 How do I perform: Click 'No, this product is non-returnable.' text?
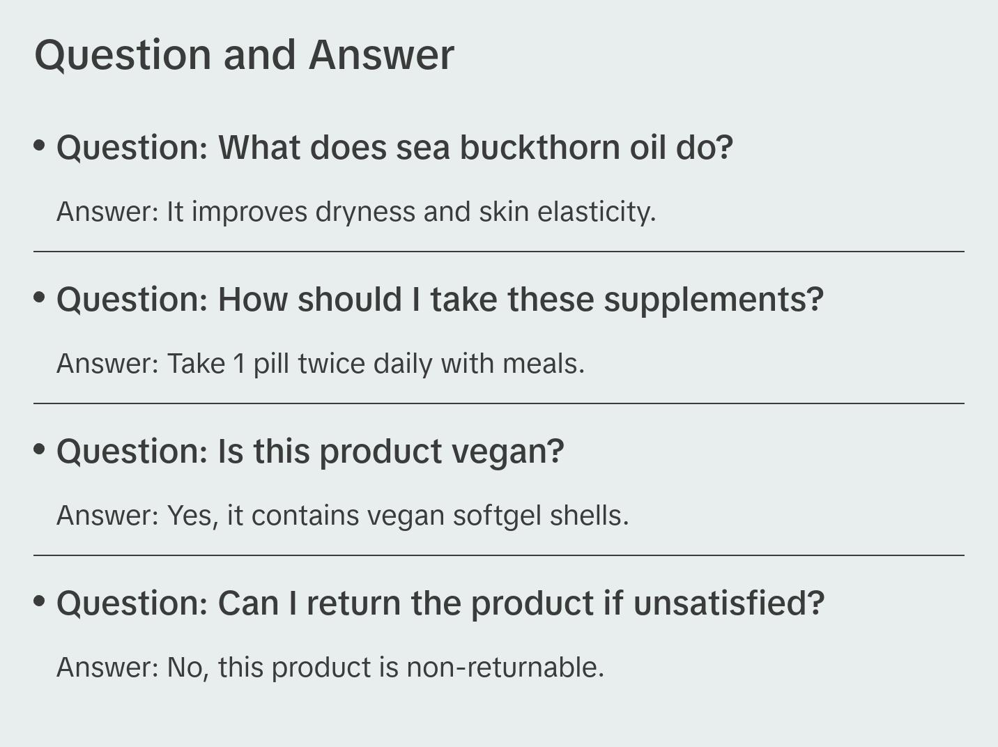(385, 668)
